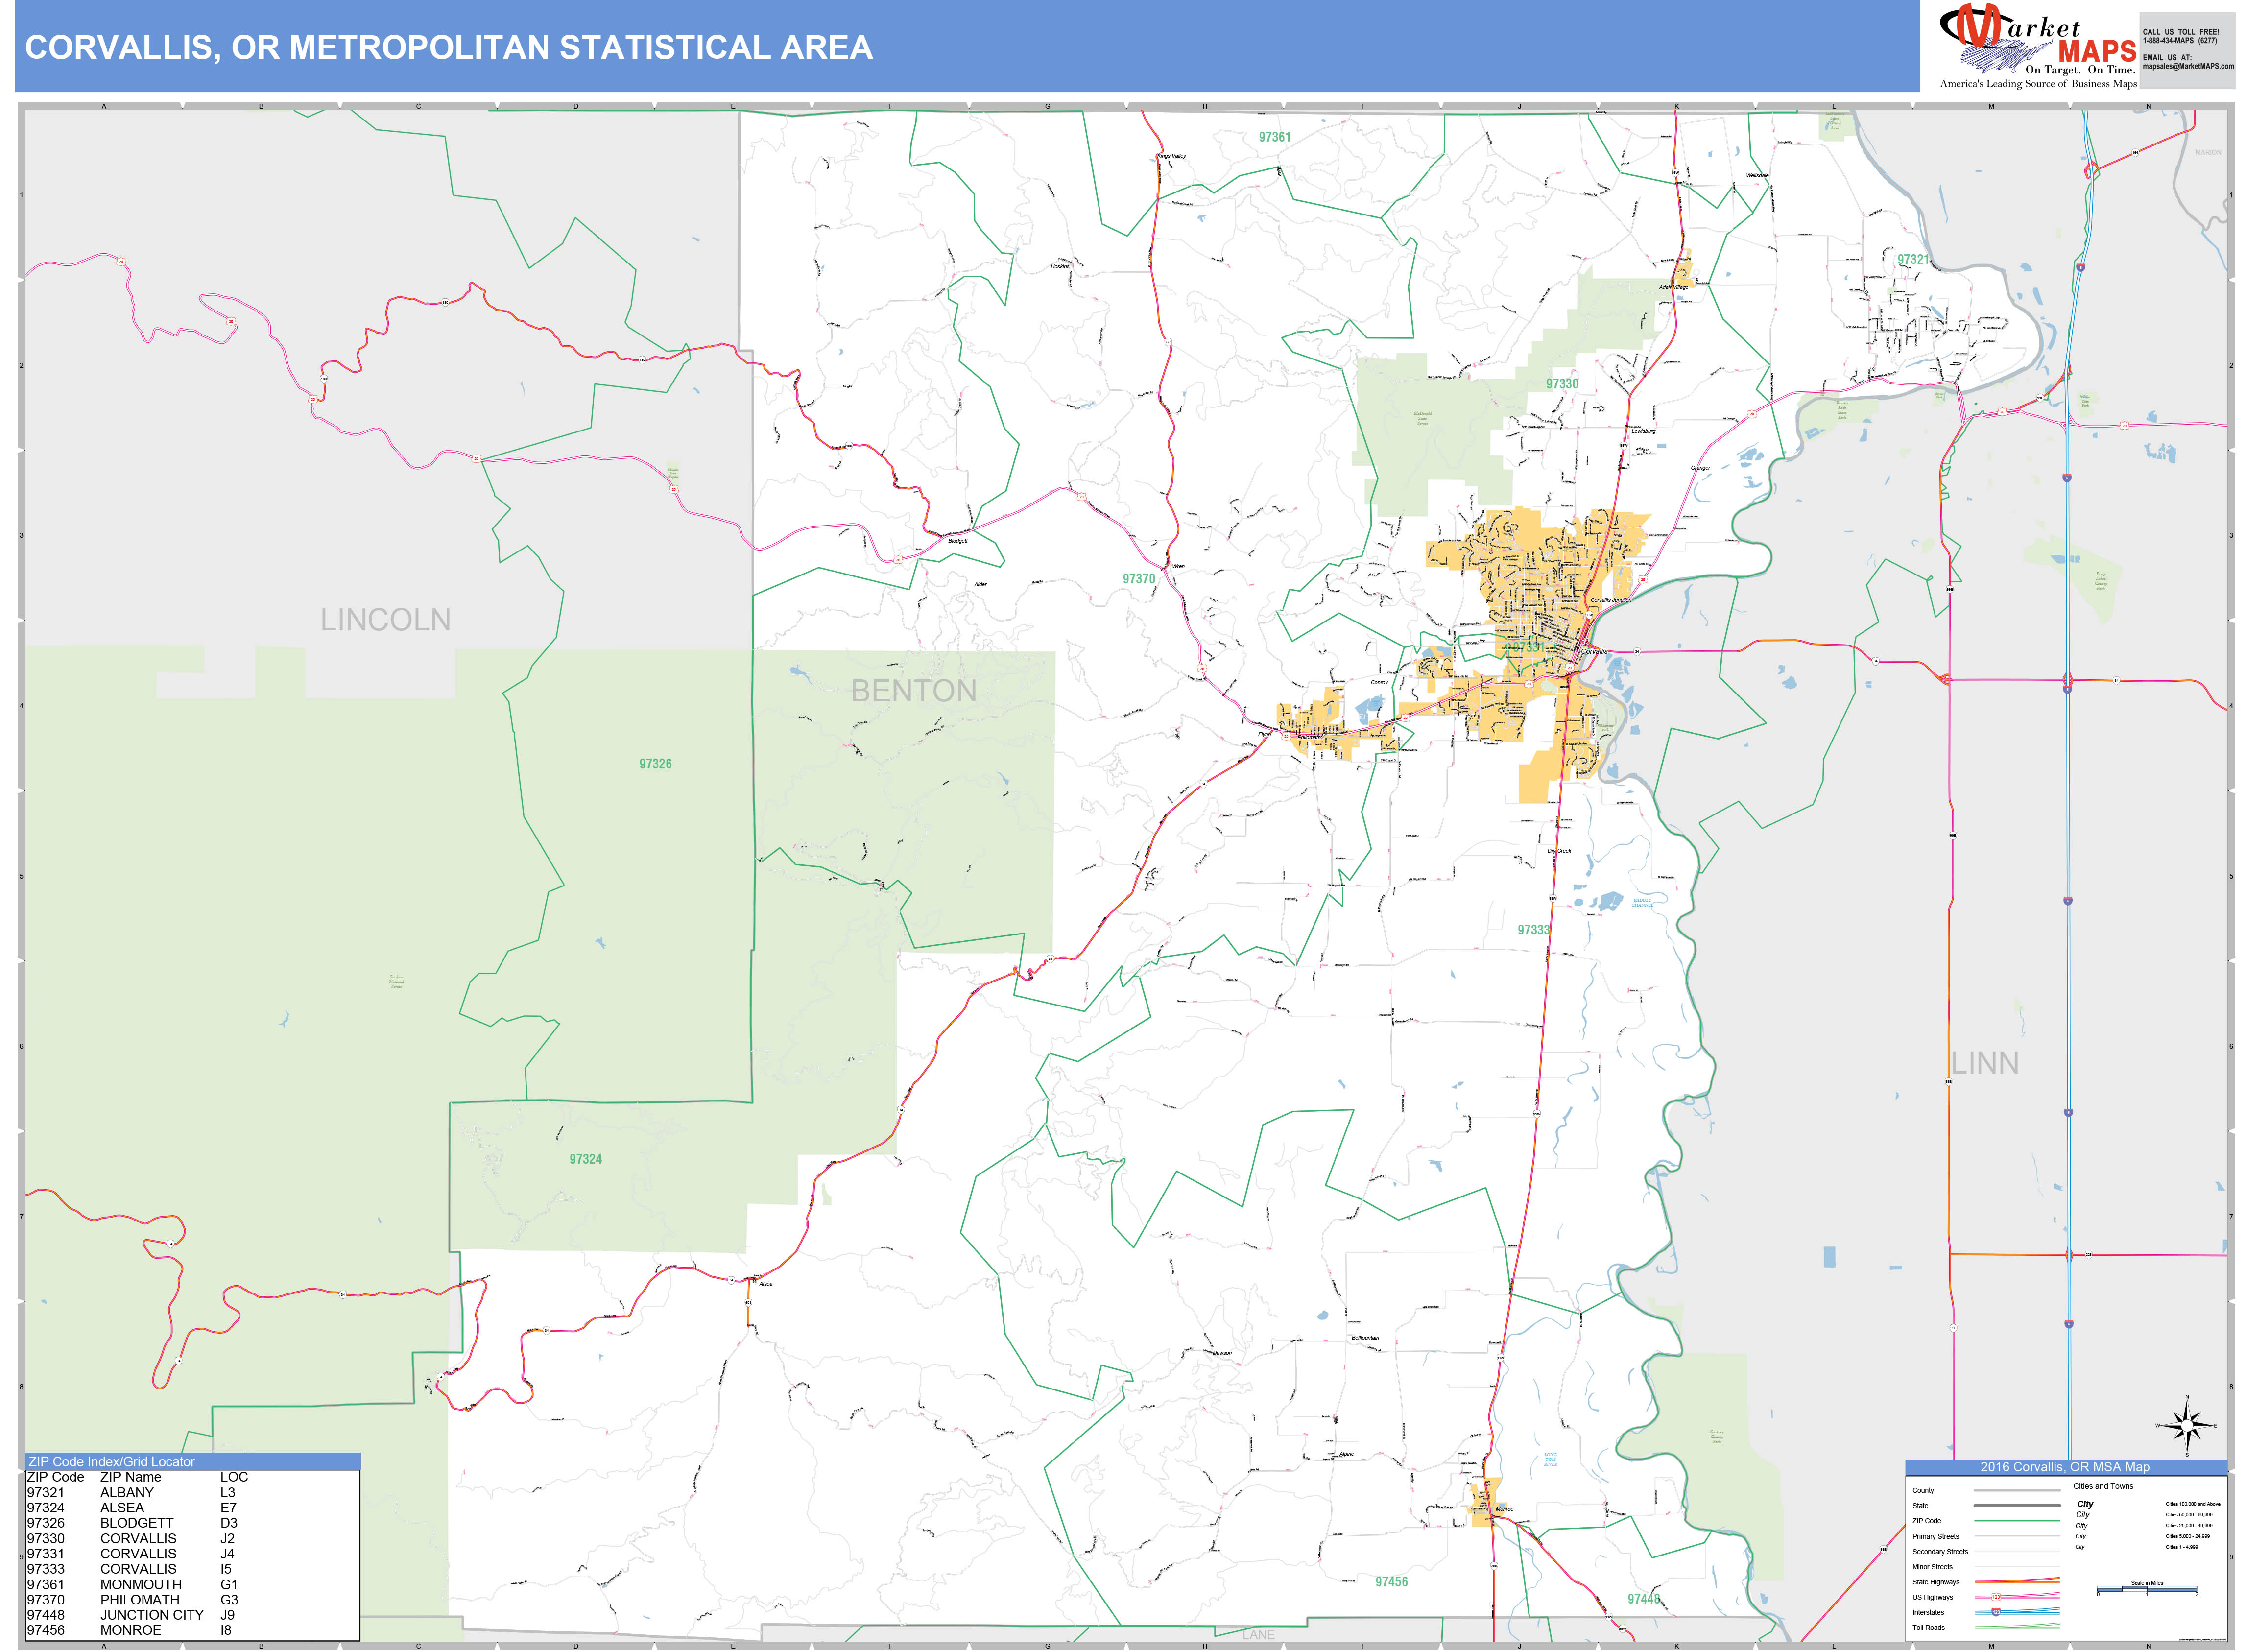Toggle the County boundary legend entry
The image size is (2246, 1652).
(x=2017, y=1490)
